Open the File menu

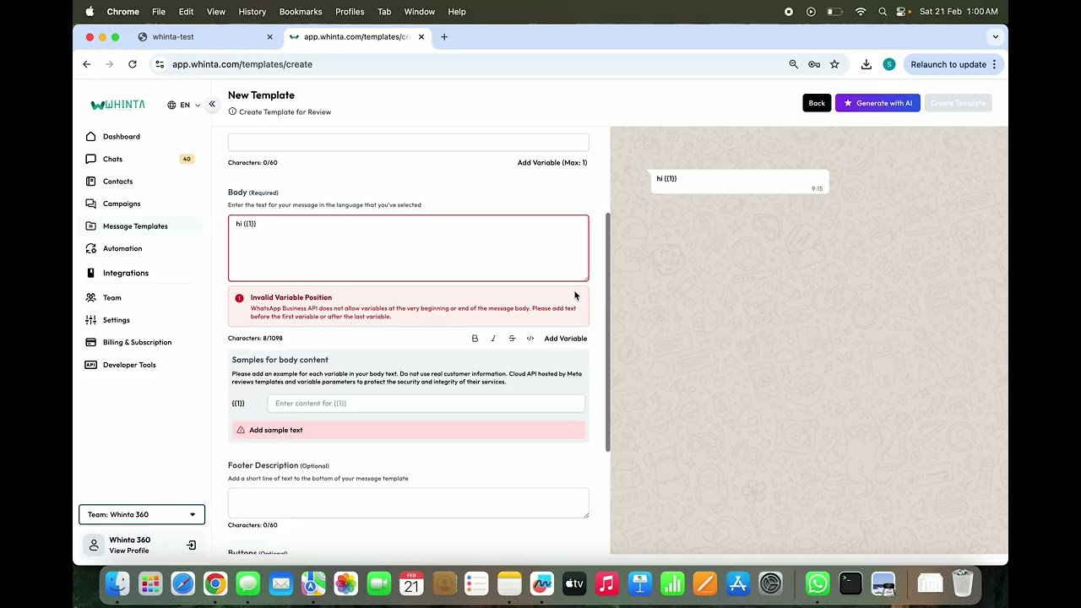pos(159,12)
